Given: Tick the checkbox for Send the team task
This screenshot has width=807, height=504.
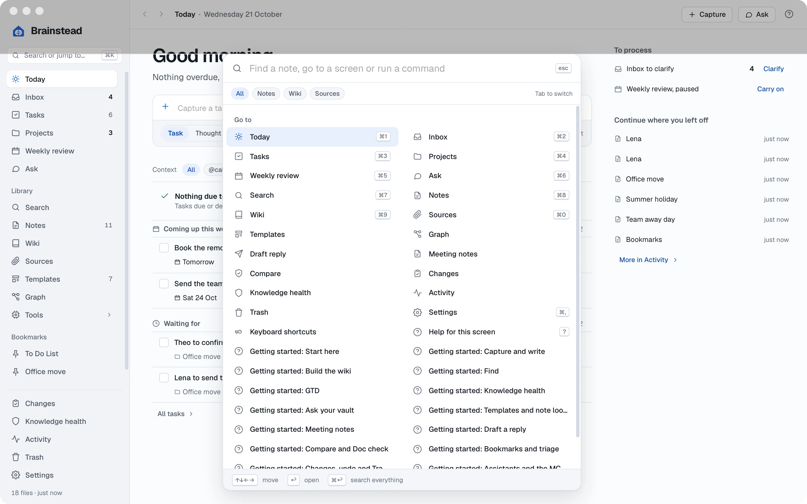Looking at the screenshot, I should point(164,284).
